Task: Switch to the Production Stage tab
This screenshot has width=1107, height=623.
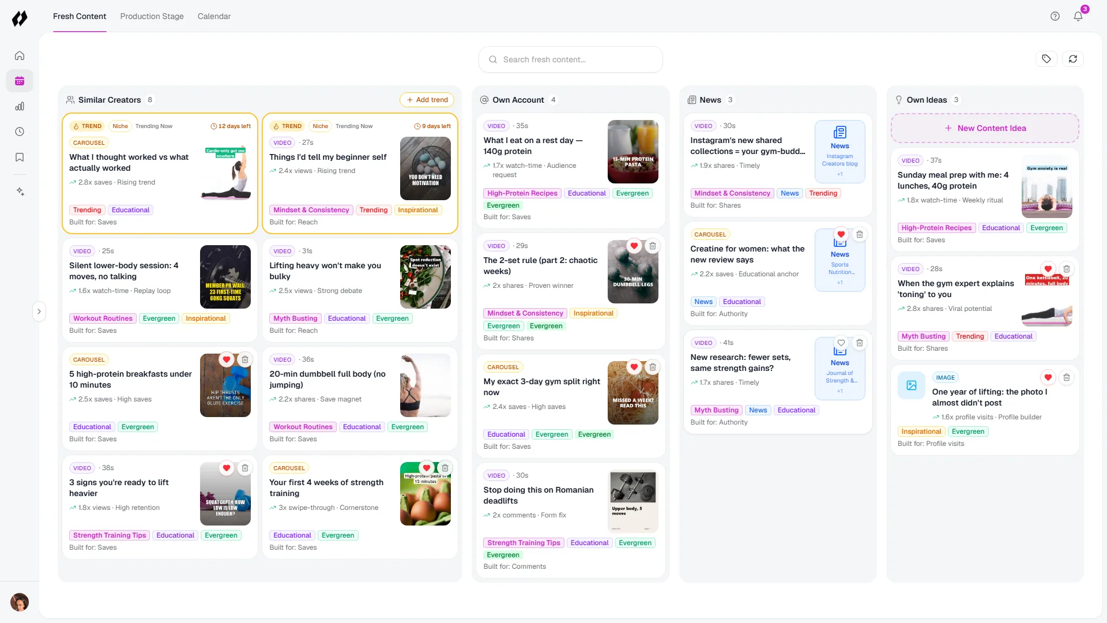Action: tap(152, 16)
